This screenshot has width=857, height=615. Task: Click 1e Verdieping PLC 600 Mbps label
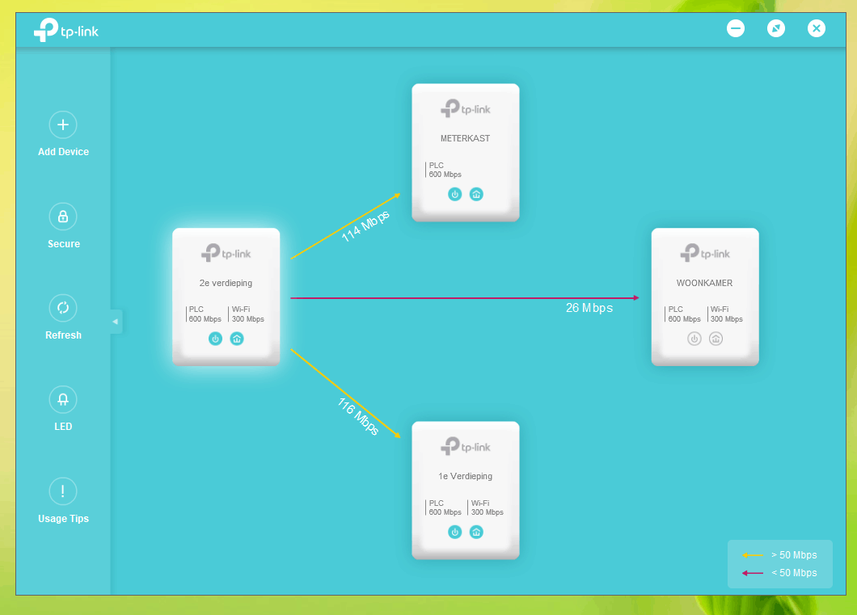pos(445,508)
